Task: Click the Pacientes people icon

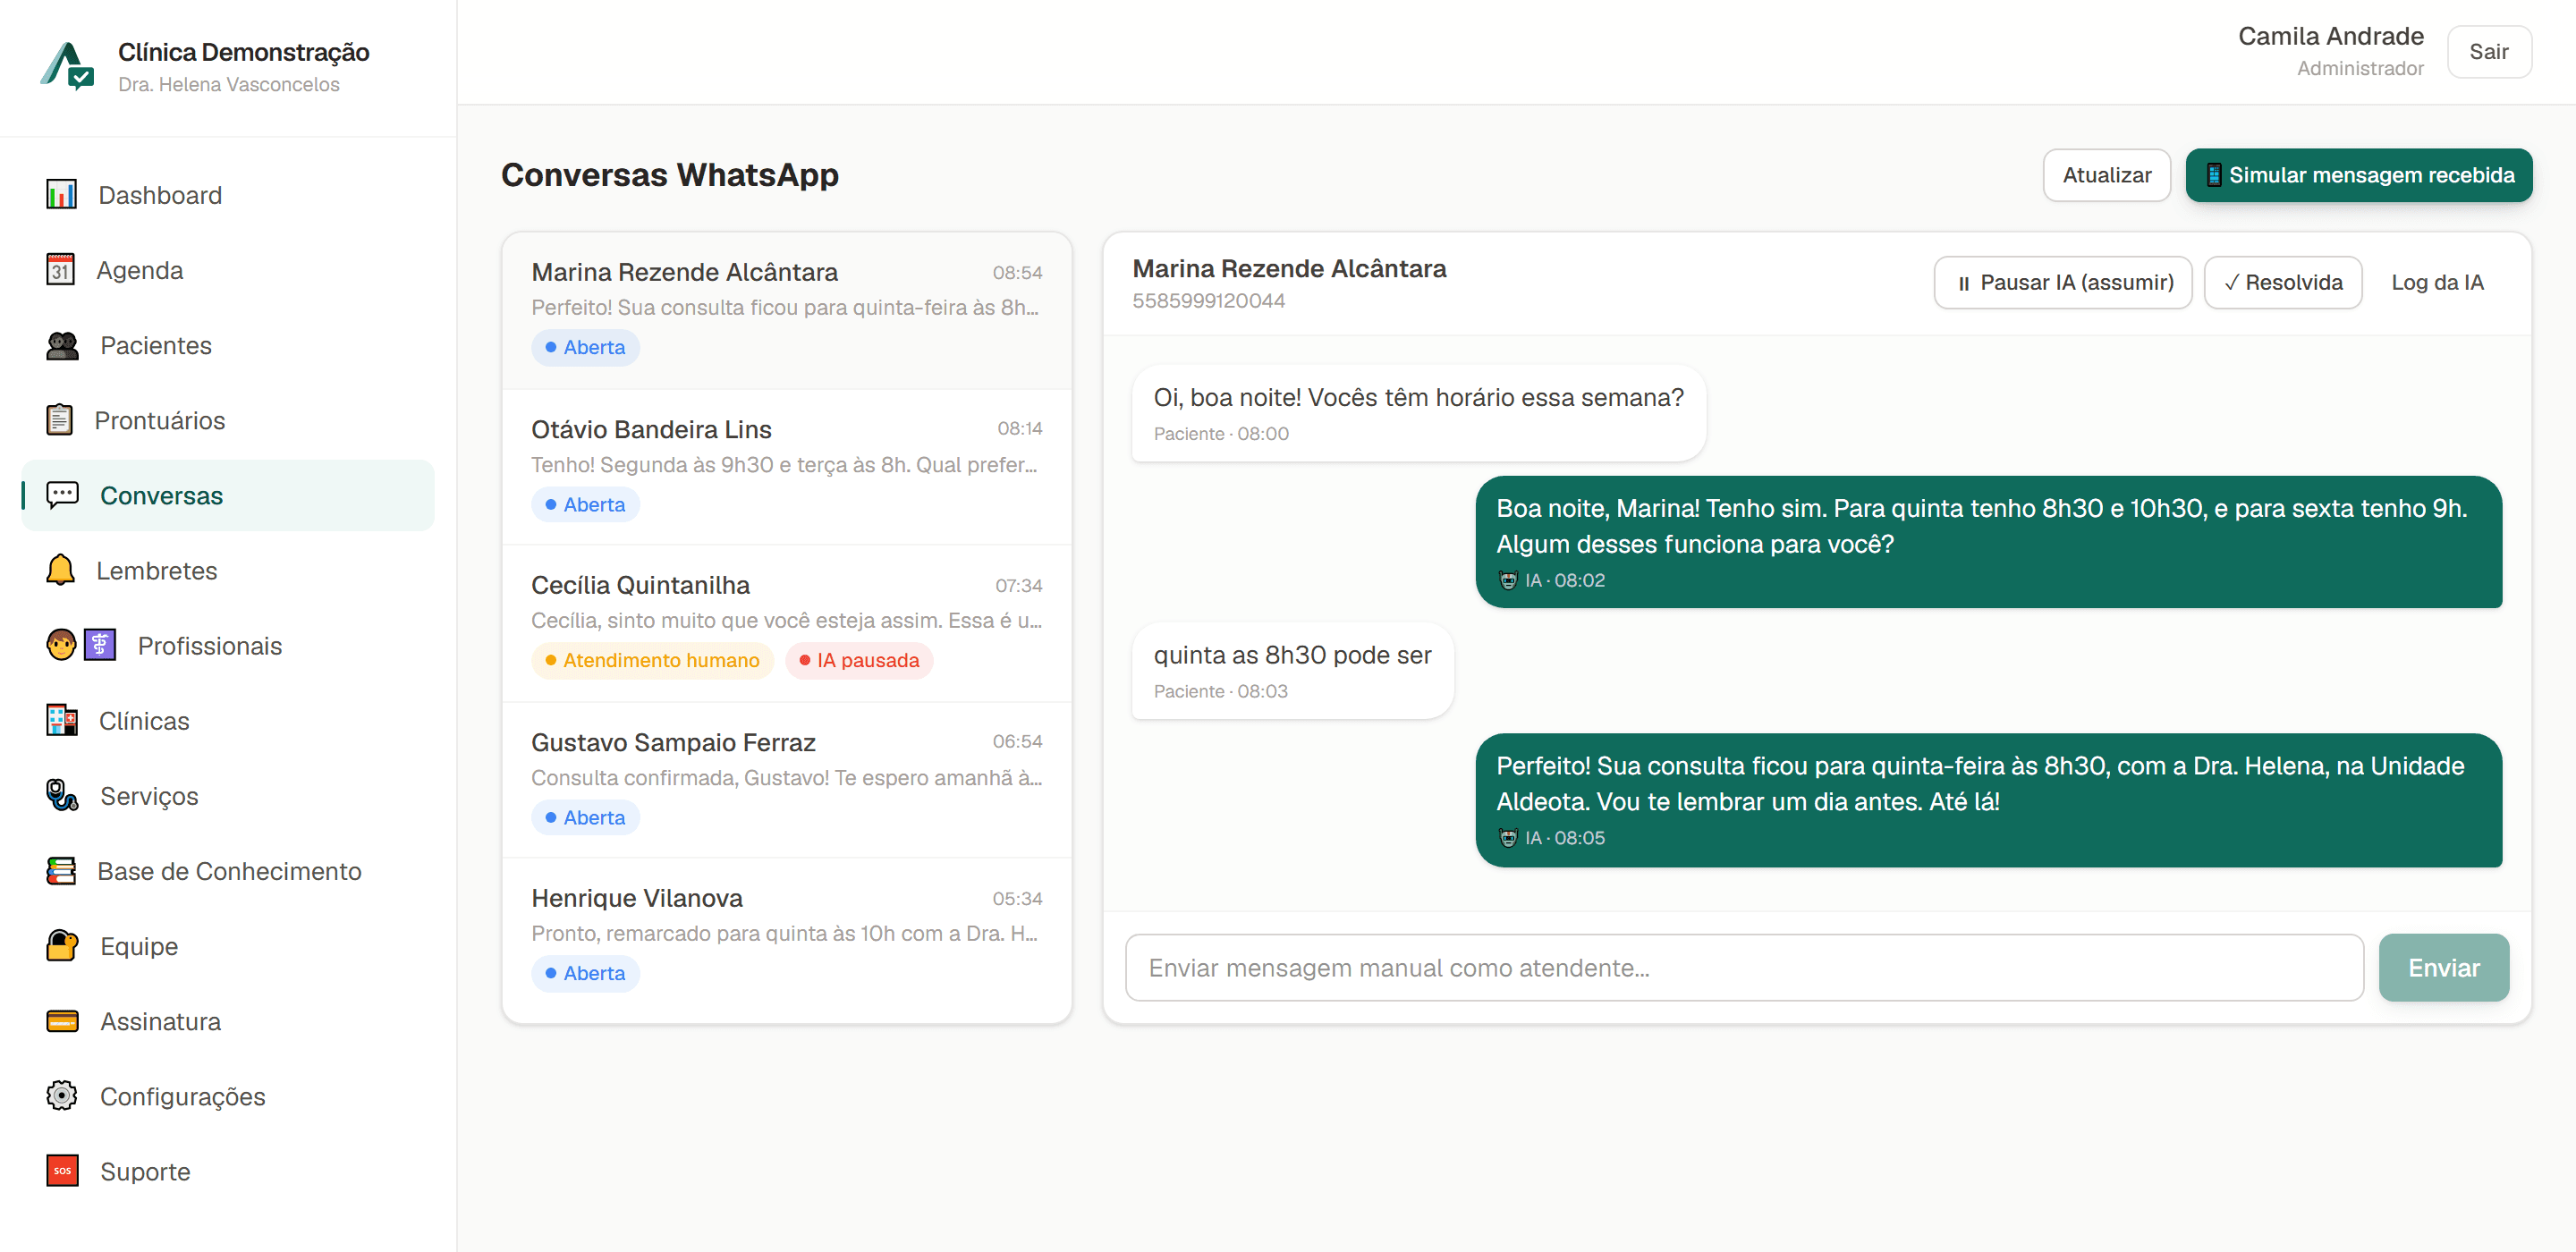Action: [x=62, y=345]
